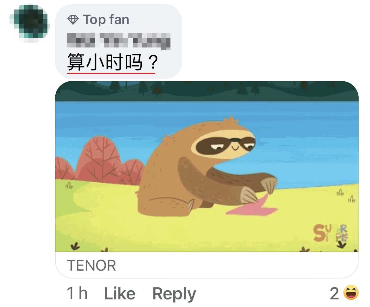Viewport: 370px width, 307px height.
Task: Click the Super Simple watermark logo
Action: tap(330, 233)
